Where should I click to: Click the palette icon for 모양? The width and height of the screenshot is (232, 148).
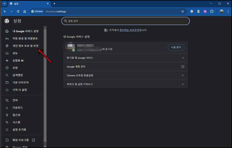7,68
